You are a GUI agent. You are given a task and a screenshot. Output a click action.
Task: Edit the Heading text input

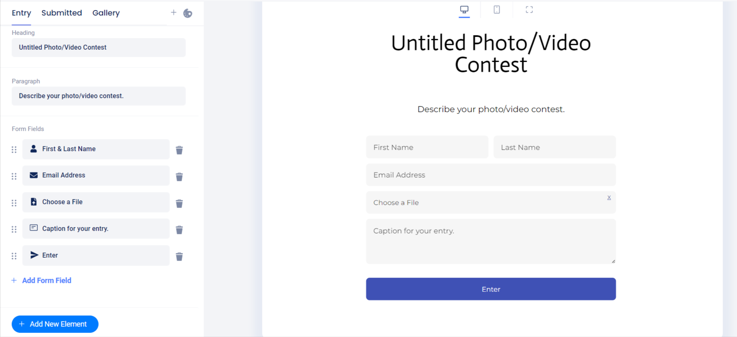coord(99,48)
